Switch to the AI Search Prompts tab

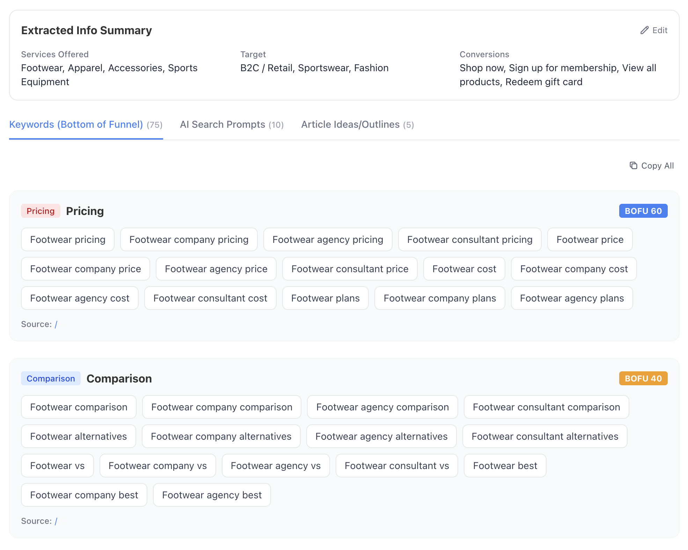tap(232, 125)
